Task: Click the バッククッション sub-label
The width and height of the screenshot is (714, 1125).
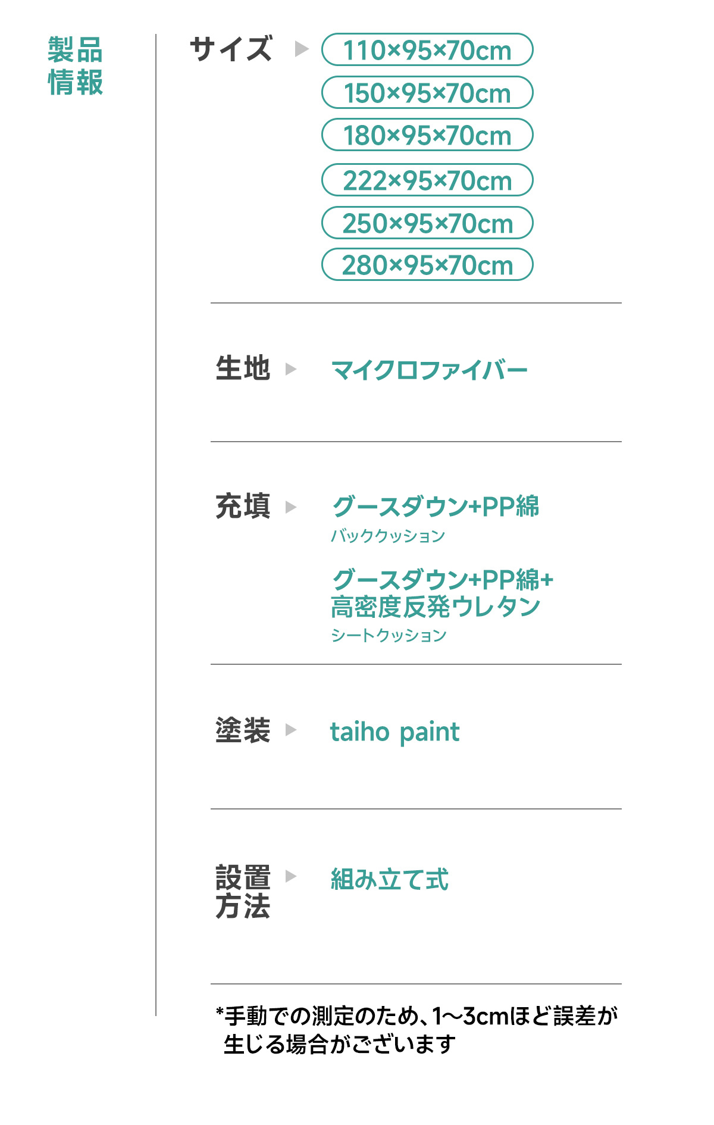Action: coord(388,536)
